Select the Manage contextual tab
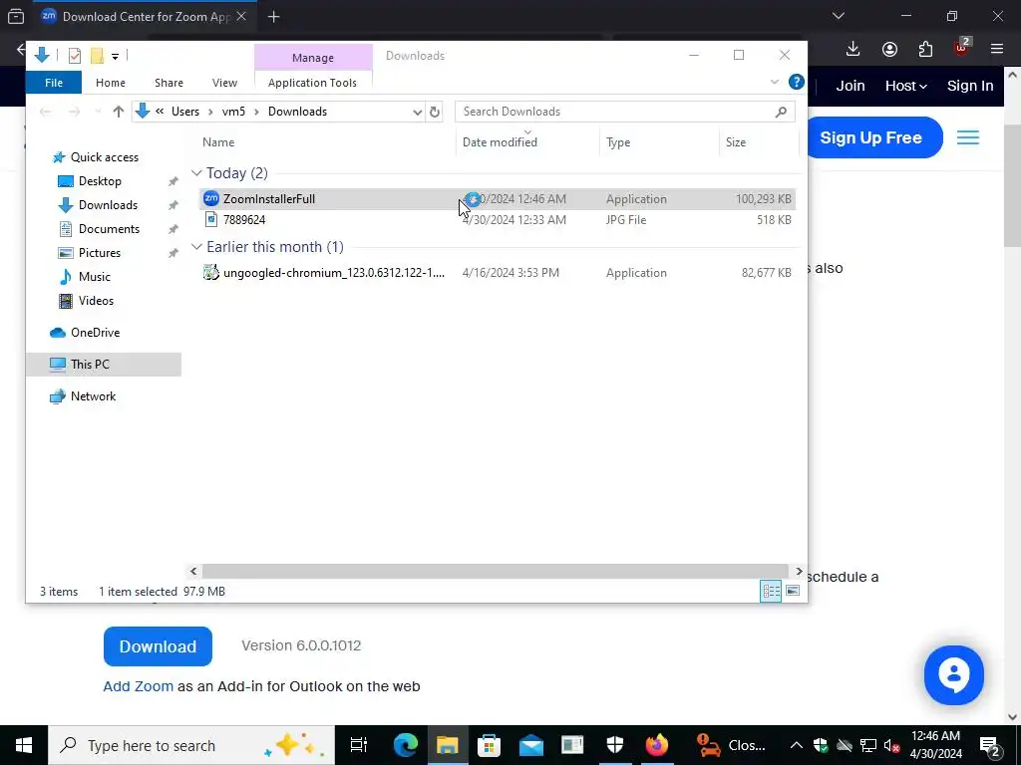 pyautogui.click(x=312, y=57)
